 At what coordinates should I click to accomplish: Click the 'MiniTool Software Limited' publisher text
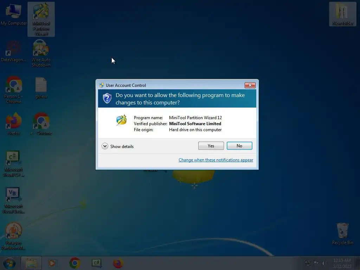click(195, 124)
